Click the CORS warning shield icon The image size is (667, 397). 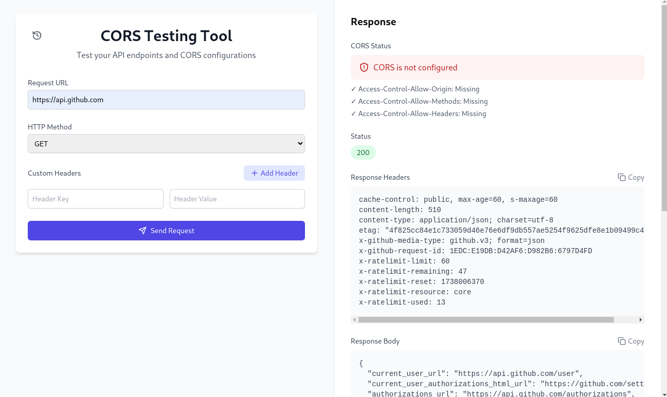364,67
